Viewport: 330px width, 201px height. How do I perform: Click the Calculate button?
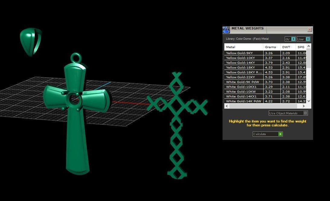point(268,134)
